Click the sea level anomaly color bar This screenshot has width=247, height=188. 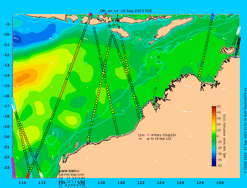(x=214, y=136)
